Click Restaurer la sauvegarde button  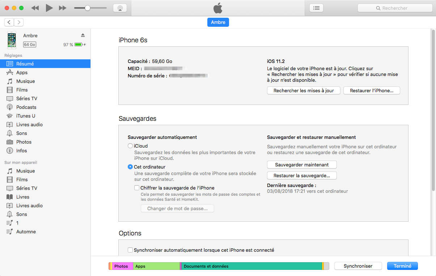pos(302,175)
